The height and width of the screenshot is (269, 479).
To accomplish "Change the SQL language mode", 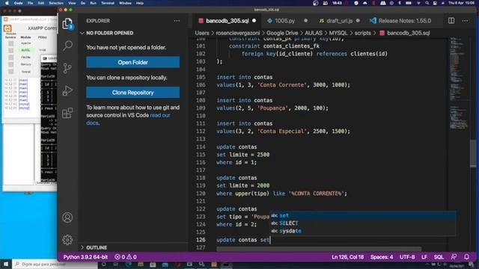I will pos(439,257).
